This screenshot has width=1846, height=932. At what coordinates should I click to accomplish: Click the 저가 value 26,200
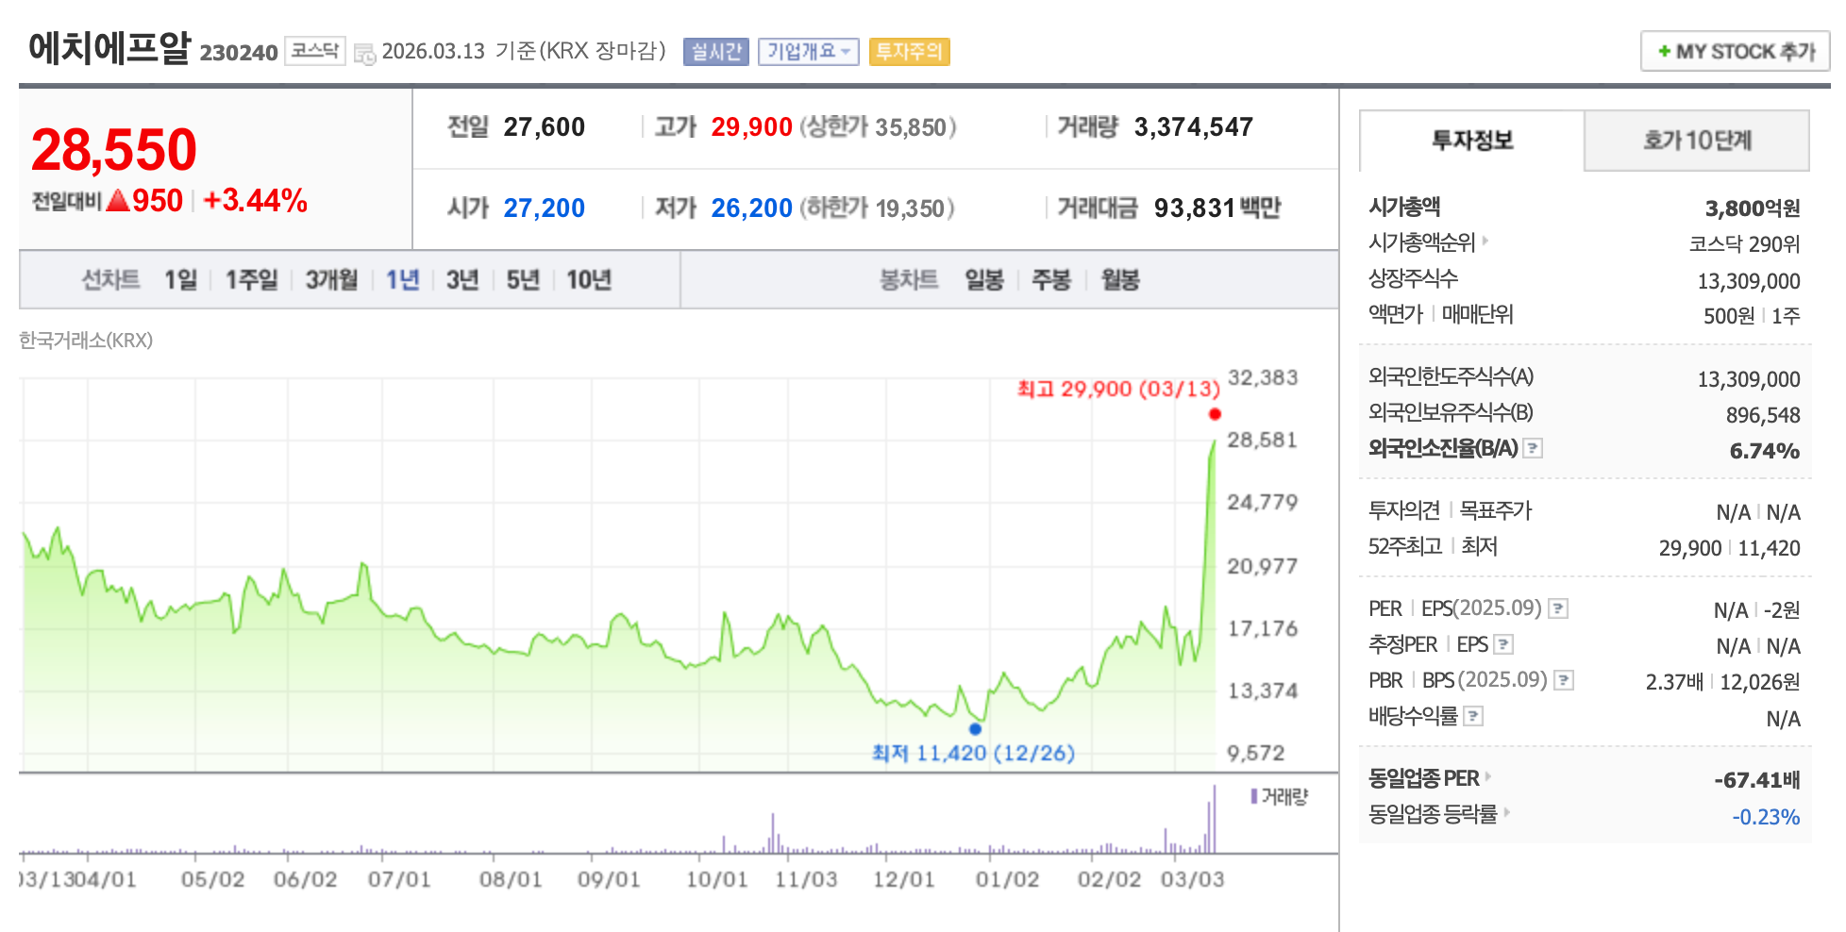pos(751,208)
